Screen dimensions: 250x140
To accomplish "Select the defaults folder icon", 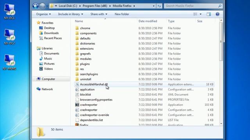I will (77, 38).
